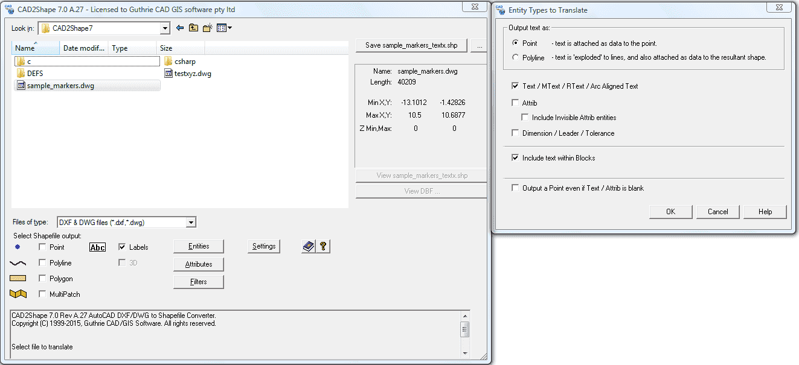This screenshot has width=799, height=365.
Task: Uncheck Text / MText / RText checkbox
Action: pyautogui.click(x=515, y=86)
